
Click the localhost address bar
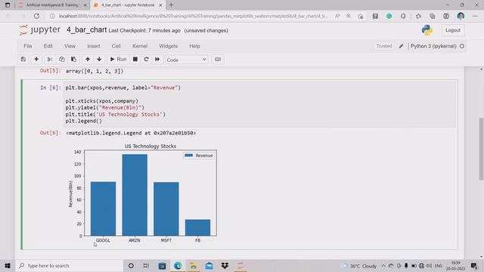[193, 16]
